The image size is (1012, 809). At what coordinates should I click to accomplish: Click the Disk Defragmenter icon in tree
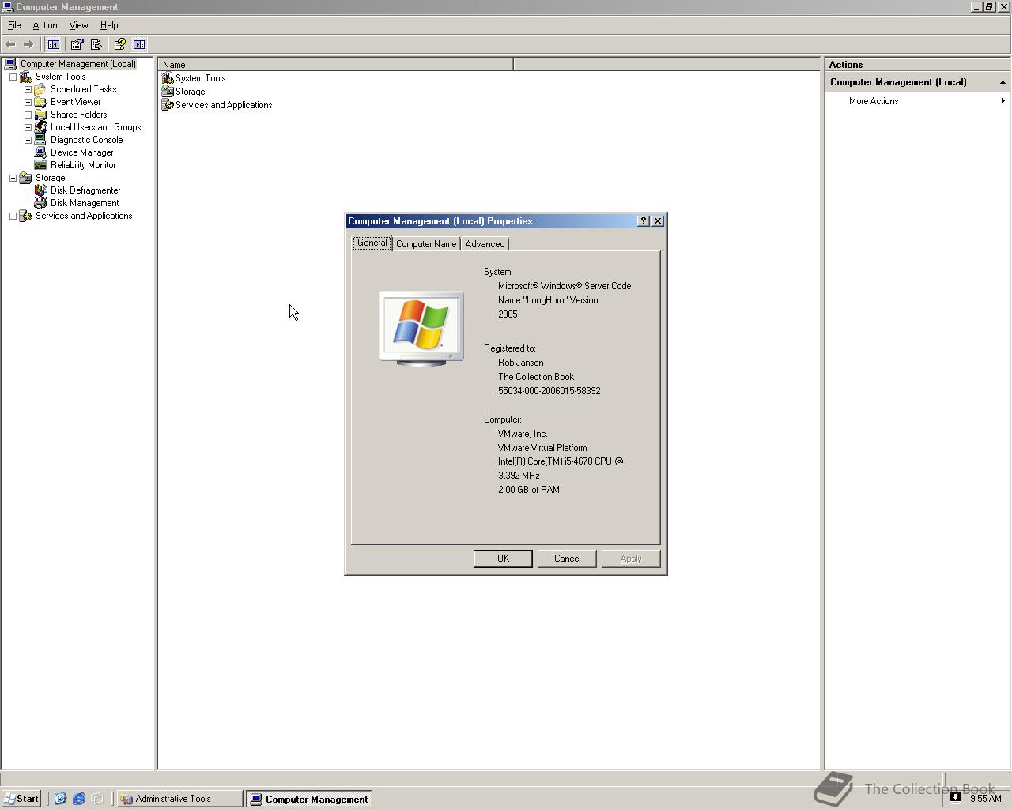[x=40, y=190]
